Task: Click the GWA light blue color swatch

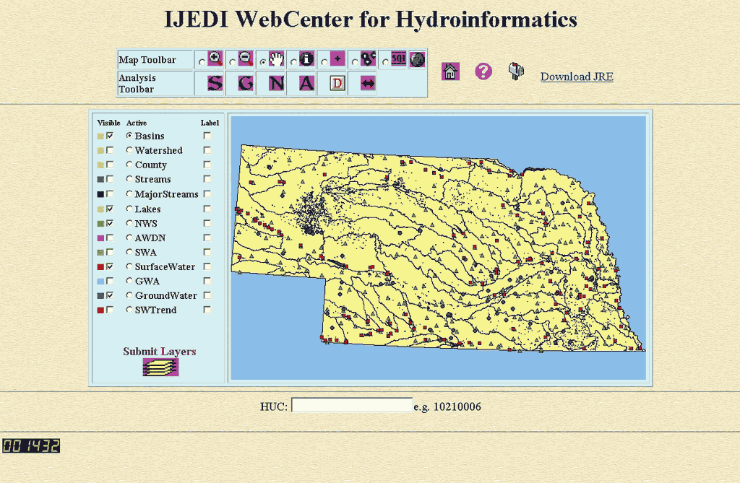Action: tap(100, 282)
